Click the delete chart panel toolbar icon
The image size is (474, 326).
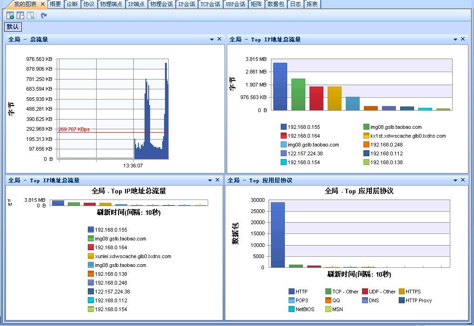click(31, 15)
